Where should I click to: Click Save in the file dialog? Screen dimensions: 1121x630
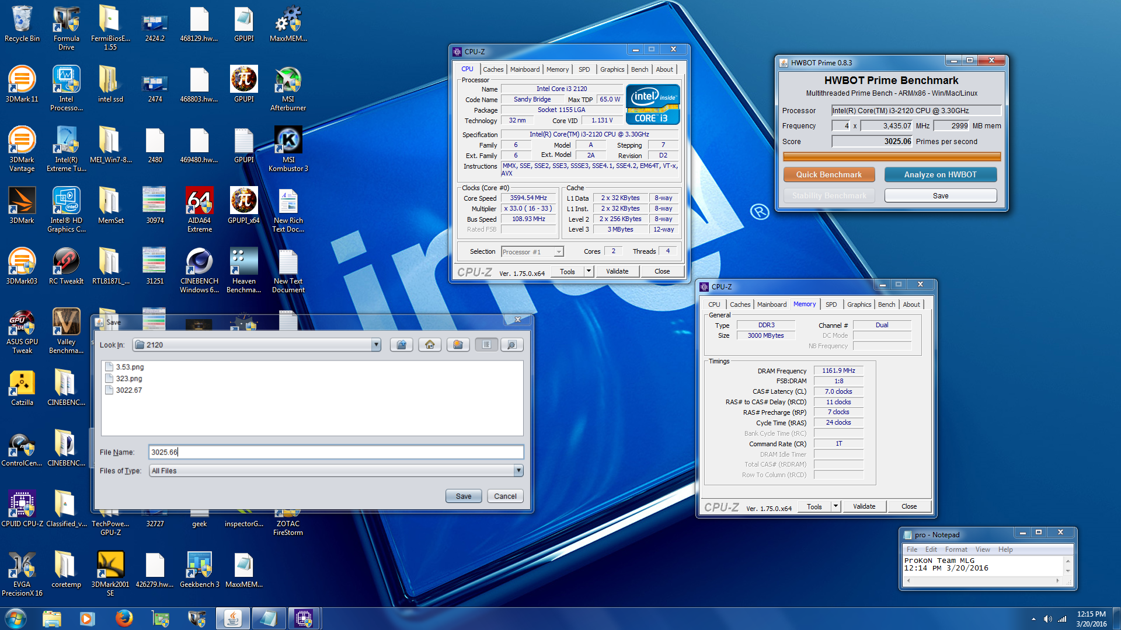(464, 496)
